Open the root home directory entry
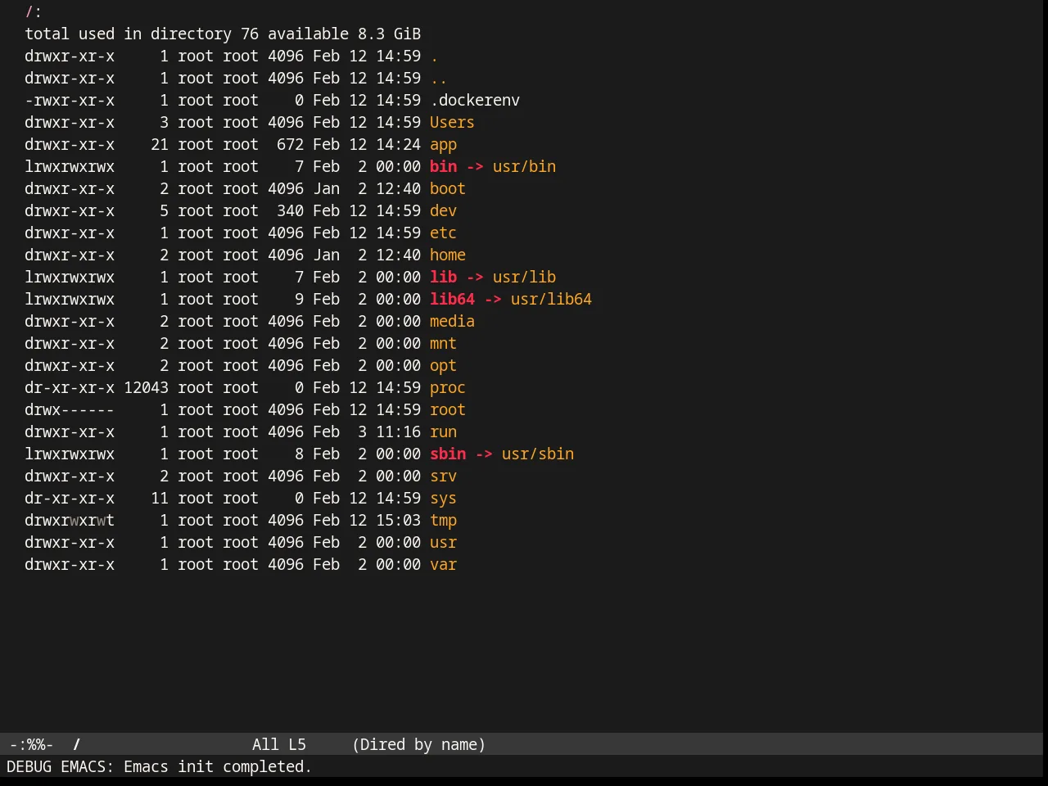 coord(448,409)
